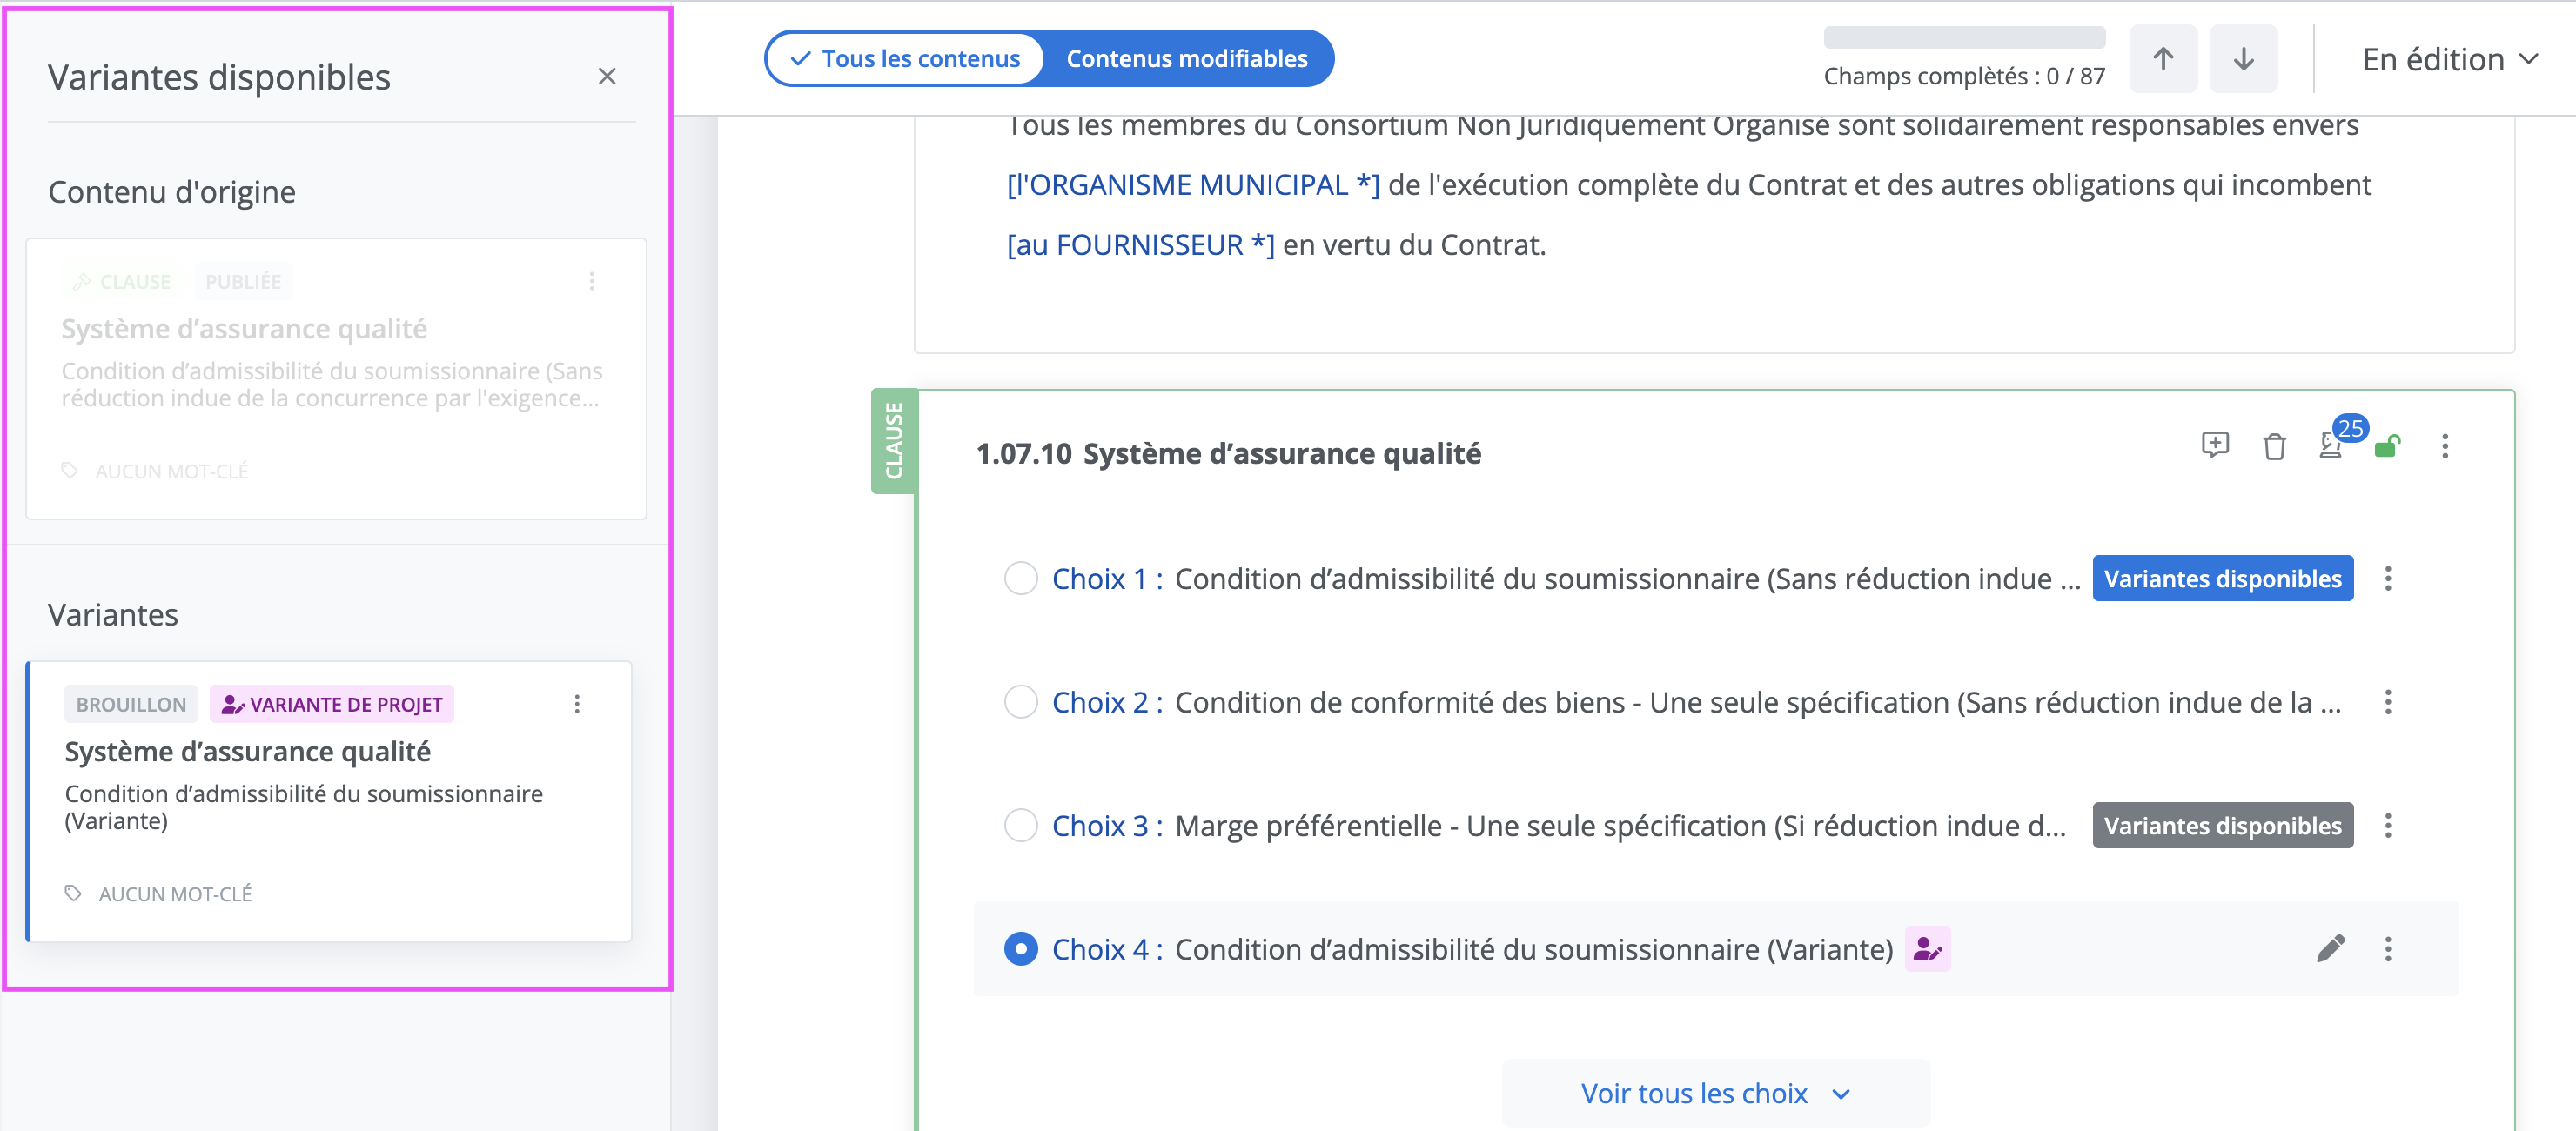Screen dimensions: 2576x1131
Task: Edit Choix 4 with the pencil icon
Action: 2330,948
